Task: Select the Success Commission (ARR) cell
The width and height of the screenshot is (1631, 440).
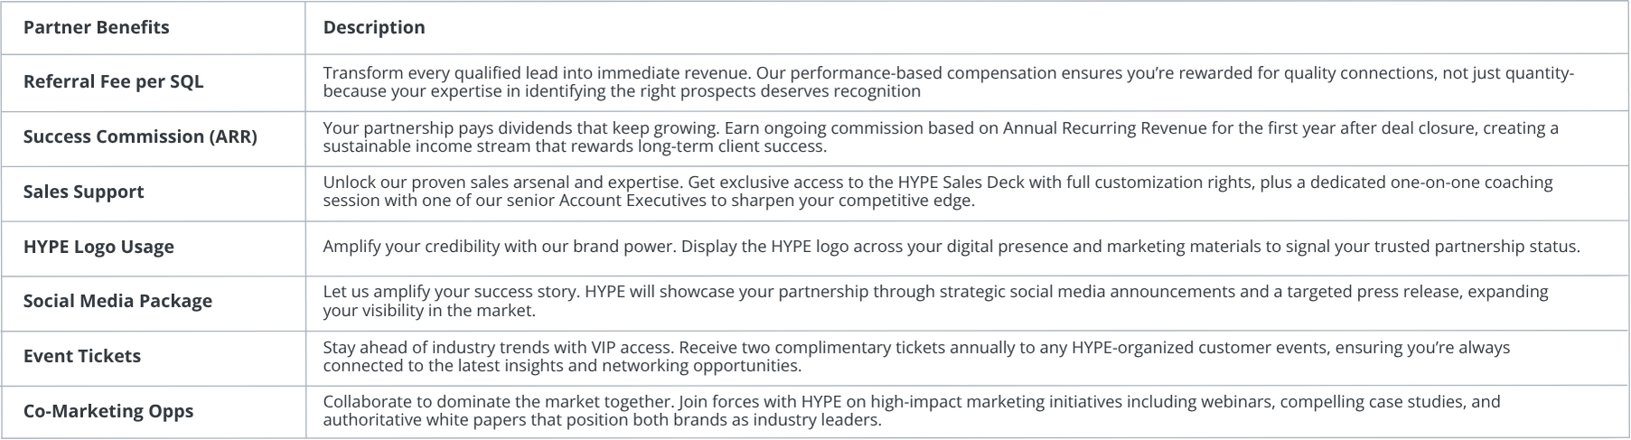Action: point(140,136)
